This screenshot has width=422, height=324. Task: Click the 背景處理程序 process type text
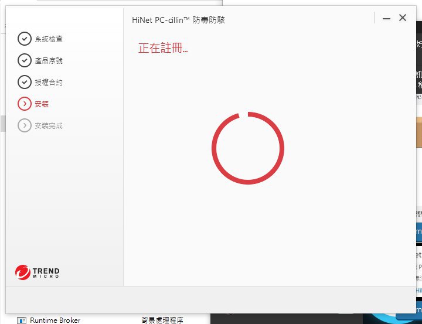[162, 320]
